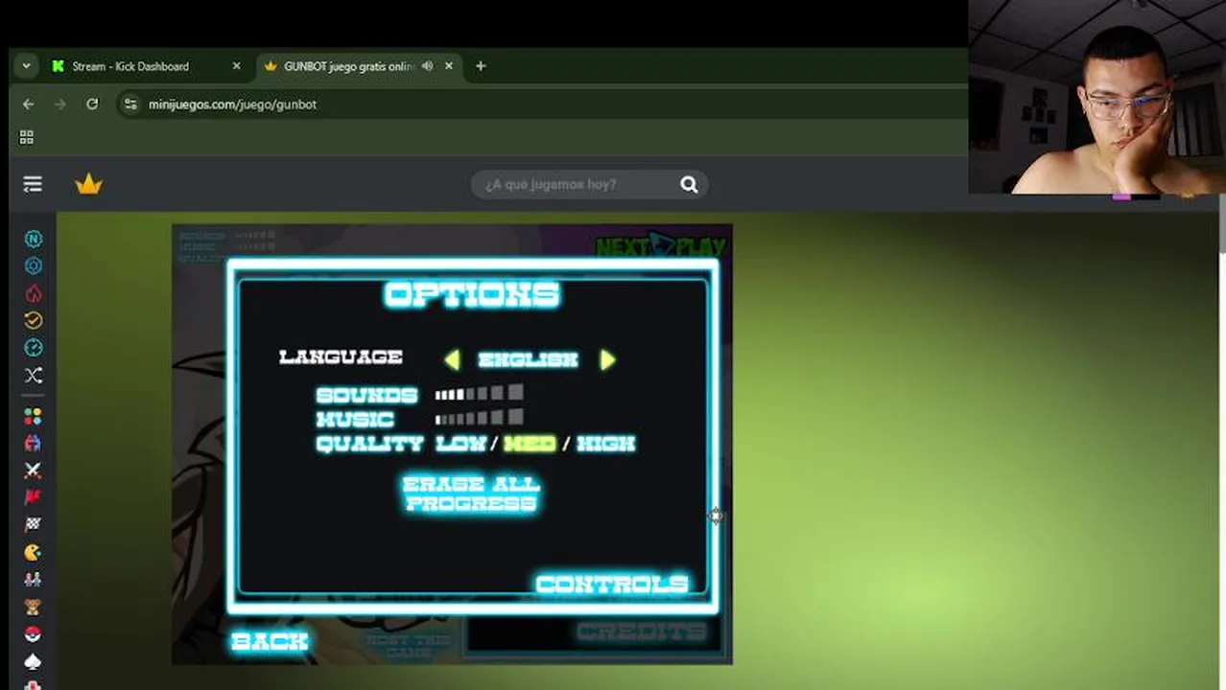Viewport: 1226px width, 690px height.
Task: Toggle the hamburger side menu
Action: pyautogui.click(x=33, y=184)
